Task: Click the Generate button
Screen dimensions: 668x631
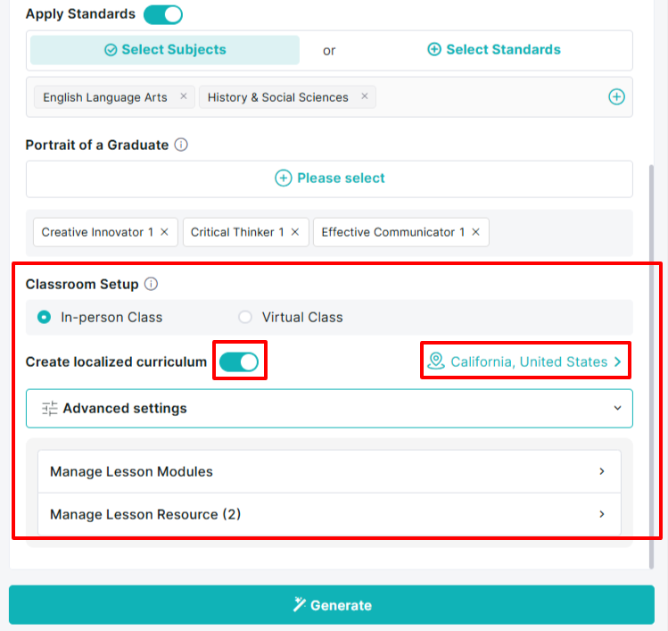Action: click(332, 604)
